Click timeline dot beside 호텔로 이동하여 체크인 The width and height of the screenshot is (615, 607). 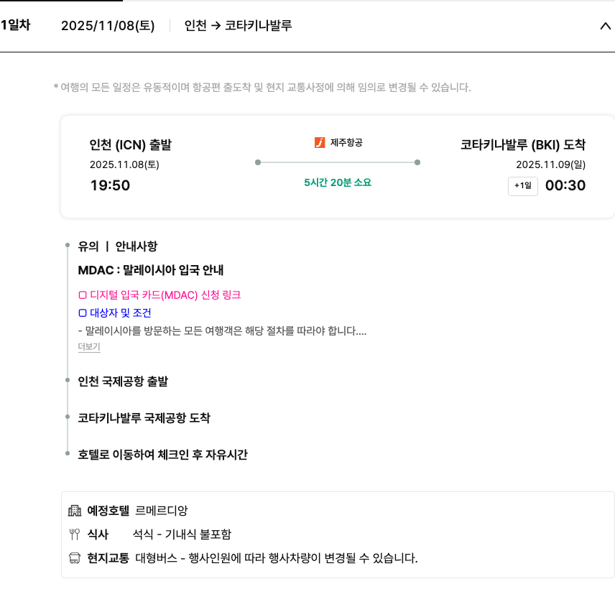point(67,455)
